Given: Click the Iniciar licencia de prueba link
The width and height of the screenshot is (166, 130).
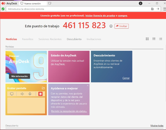Looking at the screenshot, I should click(100, 16).
